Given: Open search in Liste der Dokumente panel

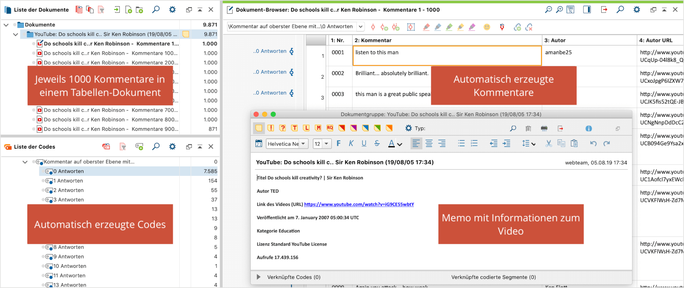Looking at the screenshot, I should [x=156, y=9].
